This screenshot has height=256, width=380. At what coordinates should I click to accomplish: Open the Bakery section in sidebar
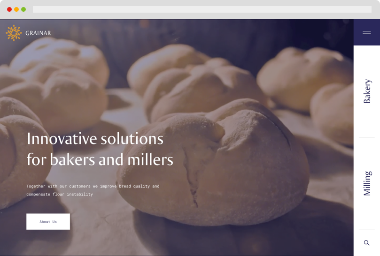coord(367,91)
